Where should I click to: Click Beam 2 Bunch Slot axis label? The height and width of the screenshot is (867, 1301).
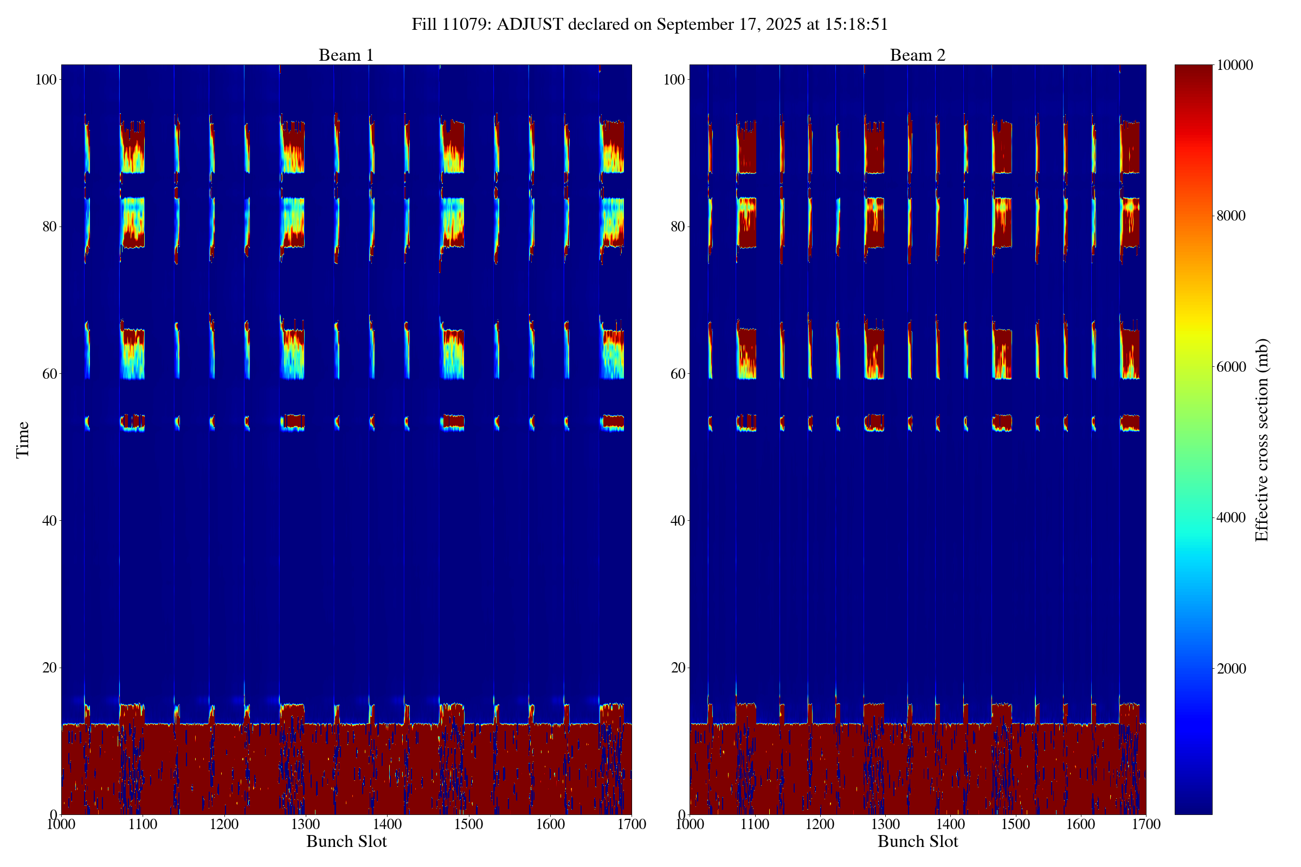pos(917,842)
